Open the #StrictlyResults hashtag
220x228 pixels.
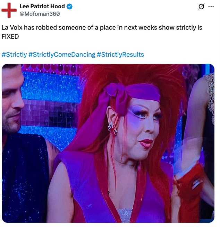[x=120, y=55]
